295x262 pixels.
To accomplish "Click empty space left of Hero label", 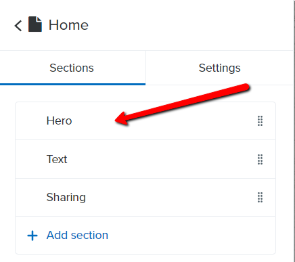I will pos(30,121).
